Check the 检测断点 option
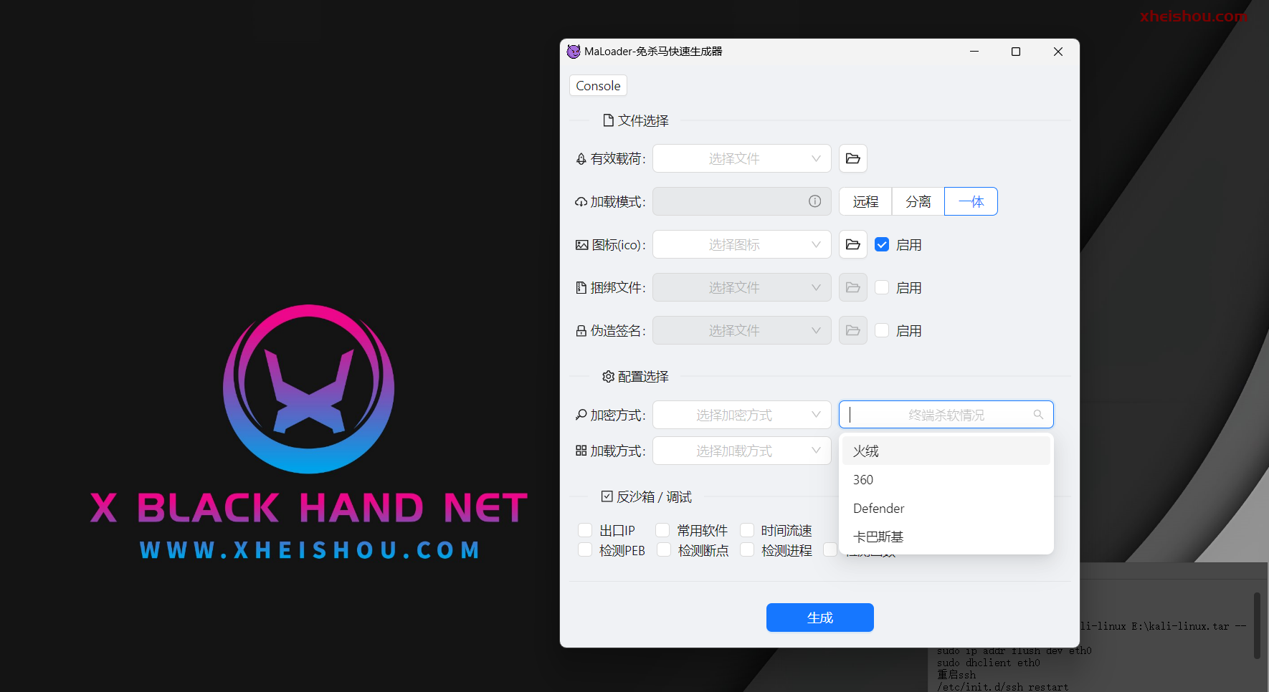This screenshot has width=1269, height=692. tap(664, 550)
